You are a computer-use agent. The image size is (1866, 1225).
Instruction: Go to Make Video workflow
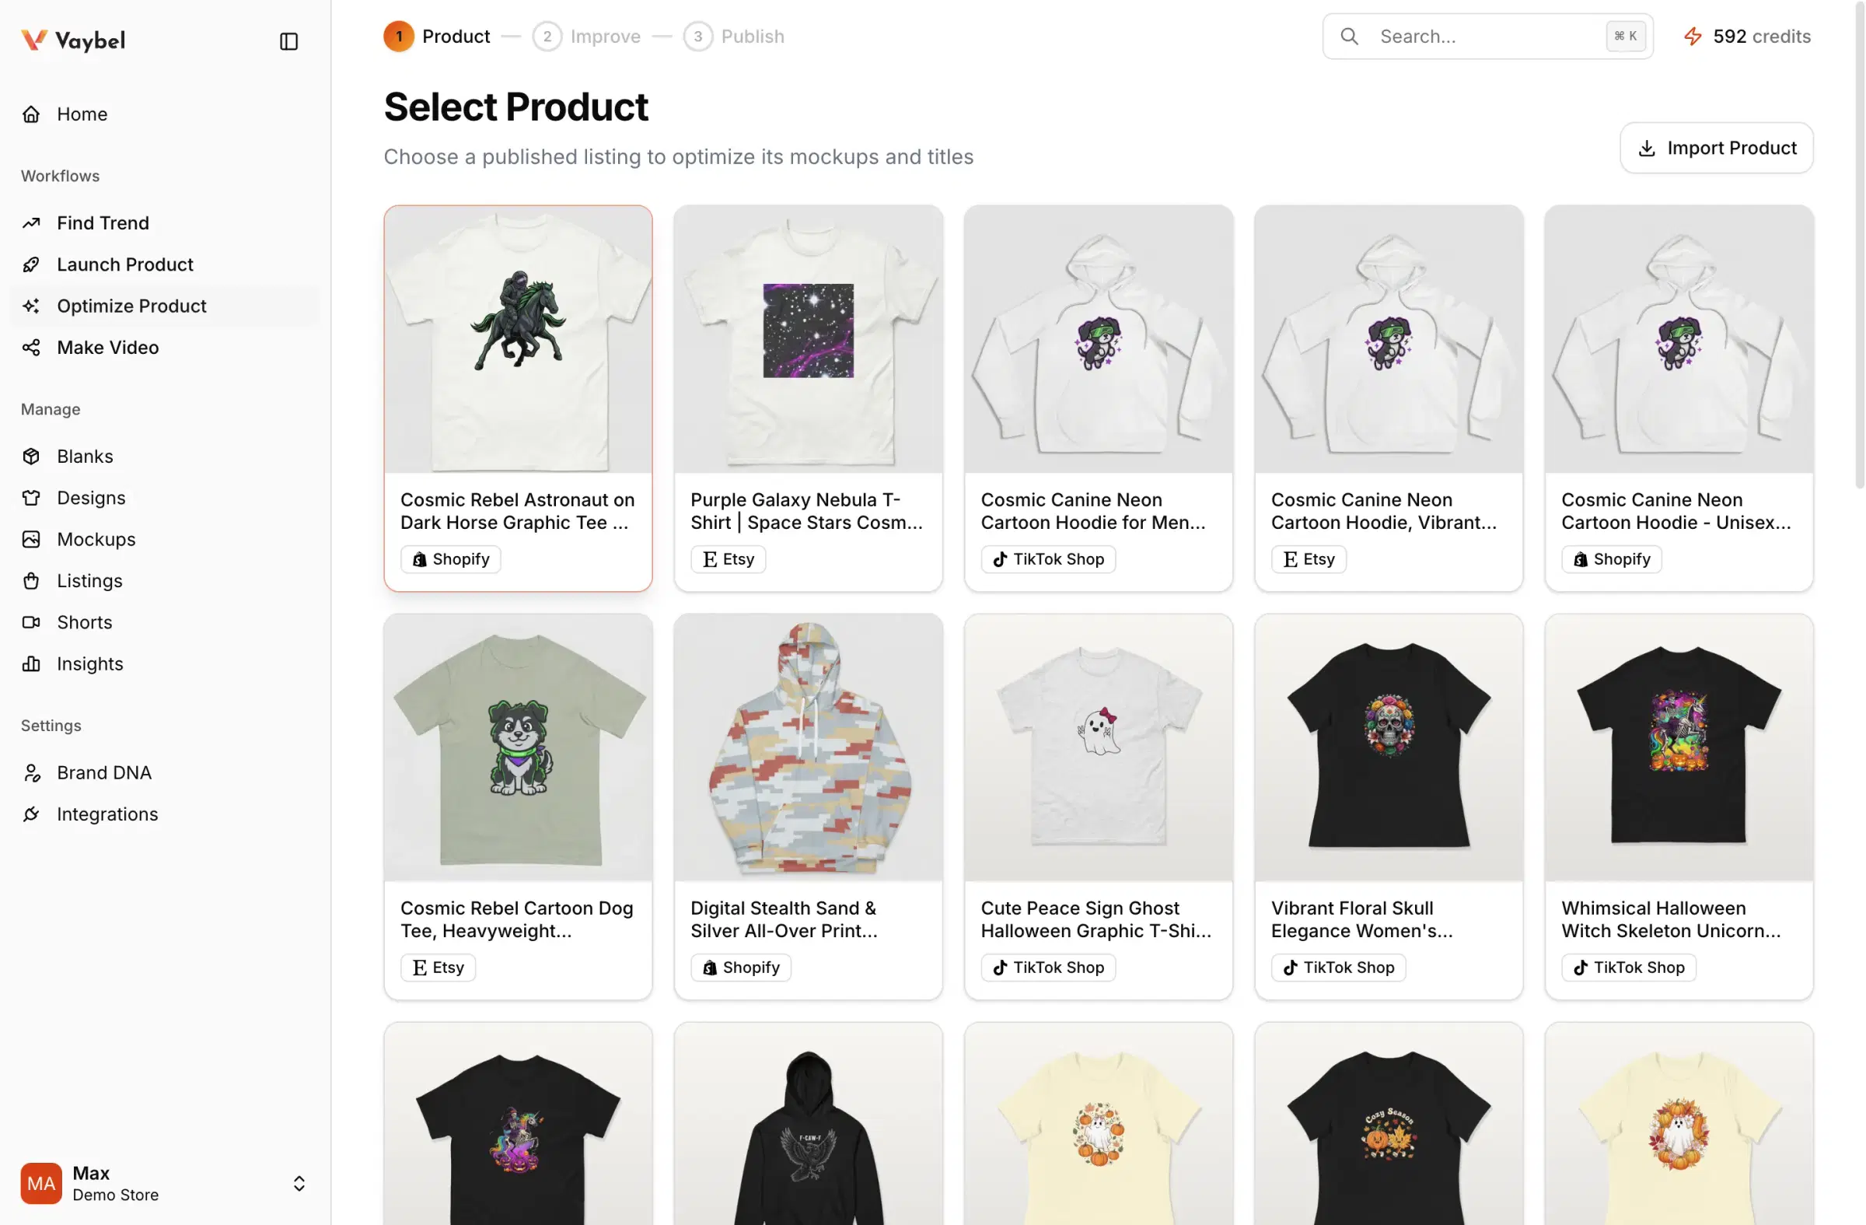[x=107, y=348]
